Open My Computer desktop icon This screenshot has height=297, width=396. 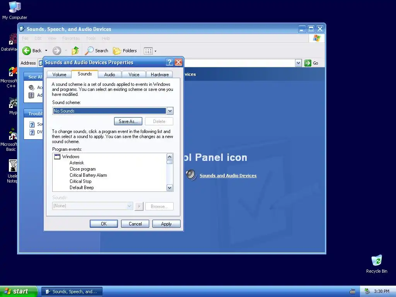pos(15,10)
